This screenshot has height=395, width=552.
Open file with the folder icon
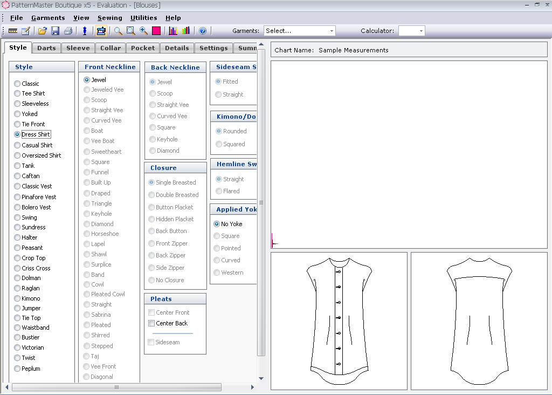[43, 31]
